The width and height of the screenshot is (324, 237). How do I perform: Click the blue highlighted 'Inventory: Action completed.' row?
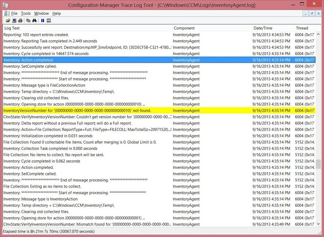pos(159,60)
